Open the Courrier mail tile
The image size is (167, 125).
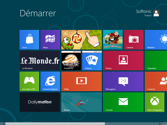(123, 102)
